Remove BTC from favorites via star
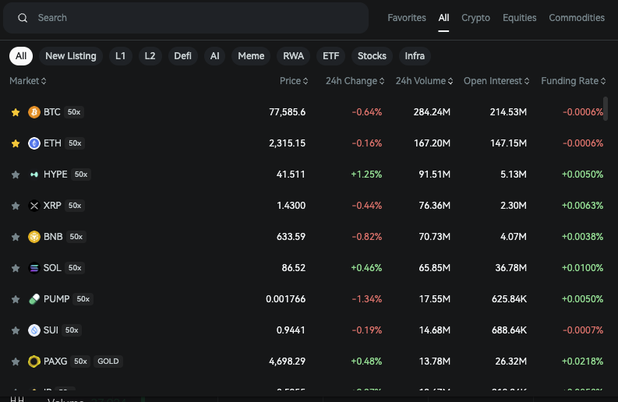The height and width of the screenshot is (402, 618). 16,112
